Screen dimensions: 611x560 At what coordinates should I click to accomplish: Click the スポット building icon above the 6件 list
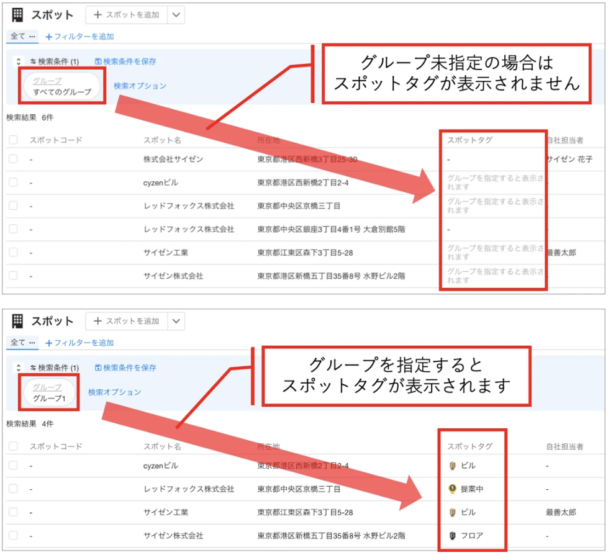click(x=17, y=15)
